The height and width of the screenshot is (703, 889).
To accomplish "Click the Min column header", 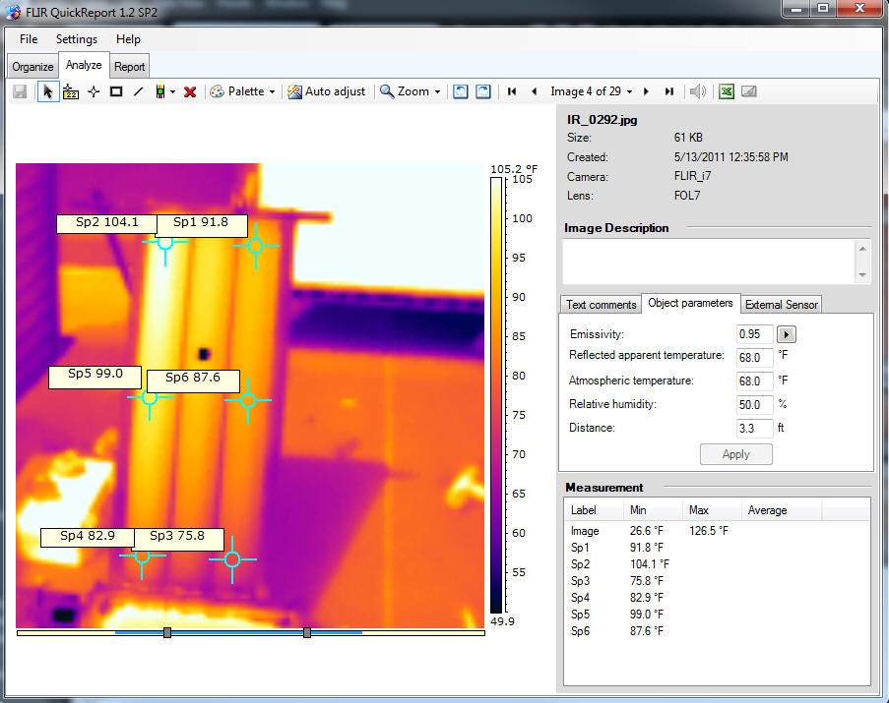I will pos(653,510).
